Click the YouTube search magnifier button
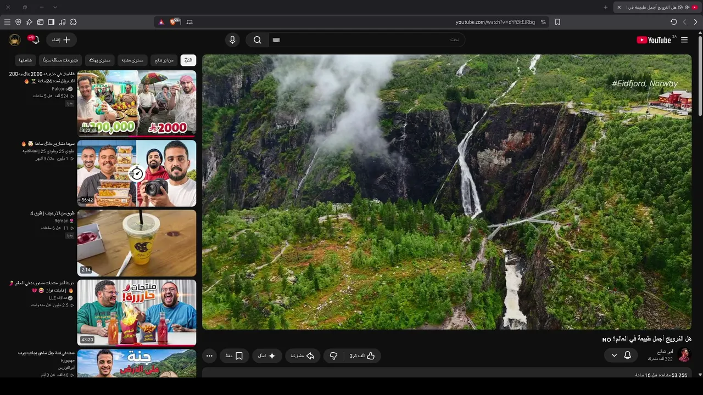703x395 pixels. 257,40
